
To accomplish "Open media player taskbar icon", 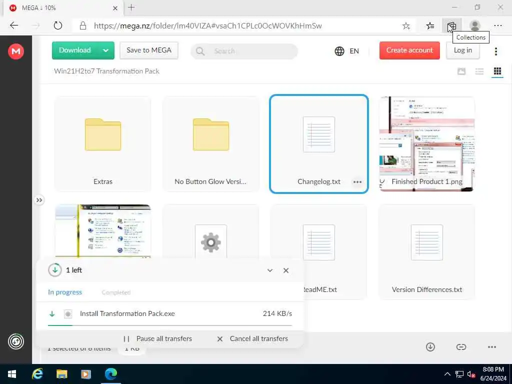I will coord(86,374).
